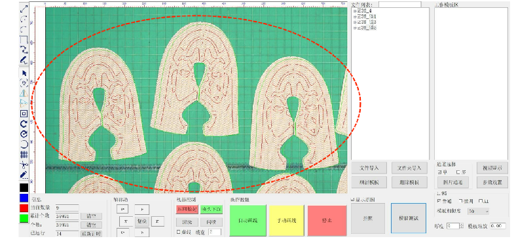The width and height of the screenshot is (516, 243).
Task: Click the orange triangle mirror tool
Action: pos(24,93)
